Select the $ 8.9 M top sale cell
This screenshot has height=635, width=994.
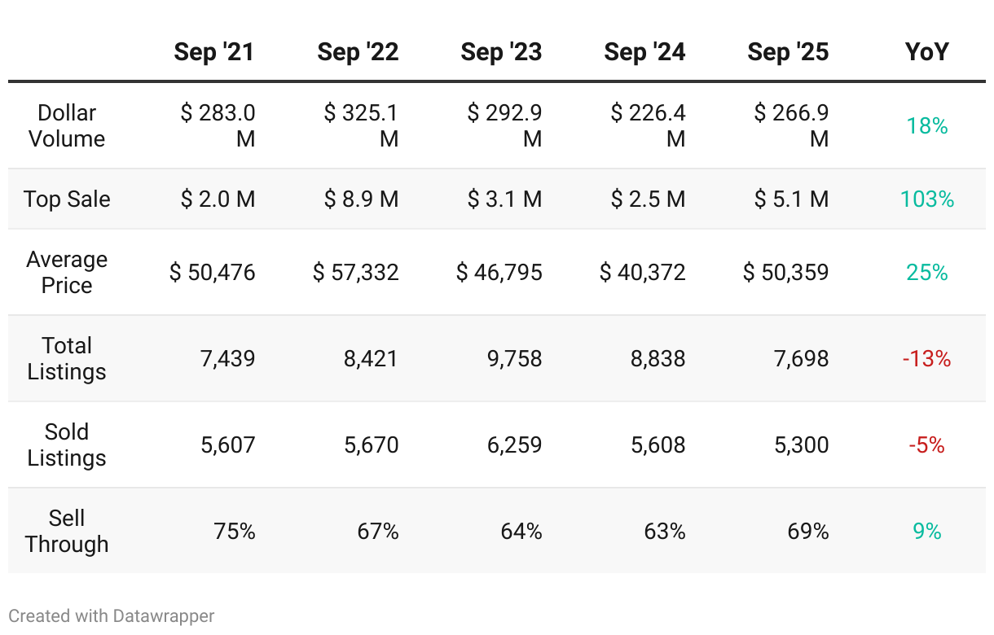(361, 199)
